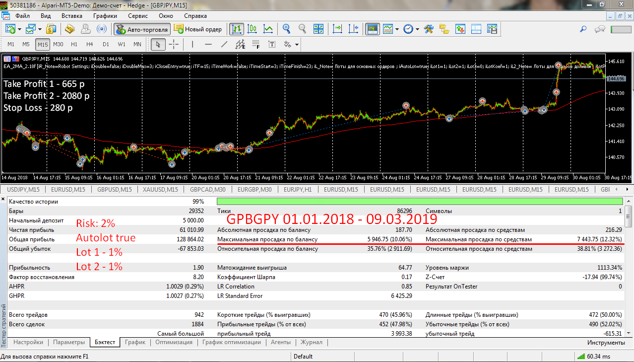The height and width of the screenshot is (362, 634).
Task: Select the crosshair tool
Action: point(174,44)
